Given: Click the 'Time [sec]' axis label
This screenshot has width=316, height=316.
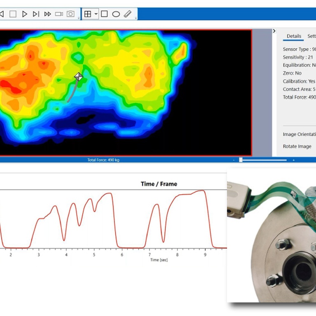Looking at the screenshot, I should [159, 260].
